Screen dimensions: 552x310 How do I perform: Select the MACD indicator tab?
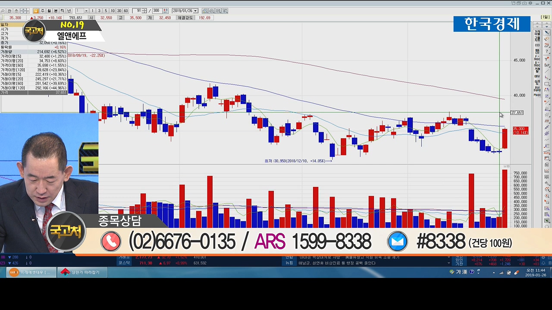click(537, 50)
